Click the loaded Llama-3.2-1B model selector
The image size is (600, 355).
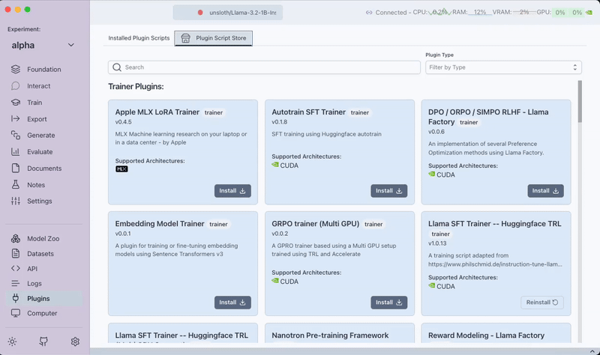(228, 13)
